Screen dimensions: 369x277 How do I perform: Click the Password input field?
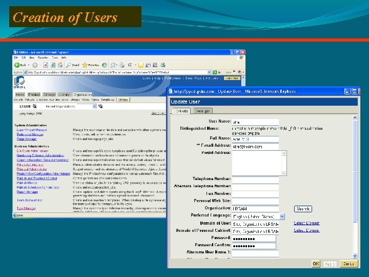point(254,239)
